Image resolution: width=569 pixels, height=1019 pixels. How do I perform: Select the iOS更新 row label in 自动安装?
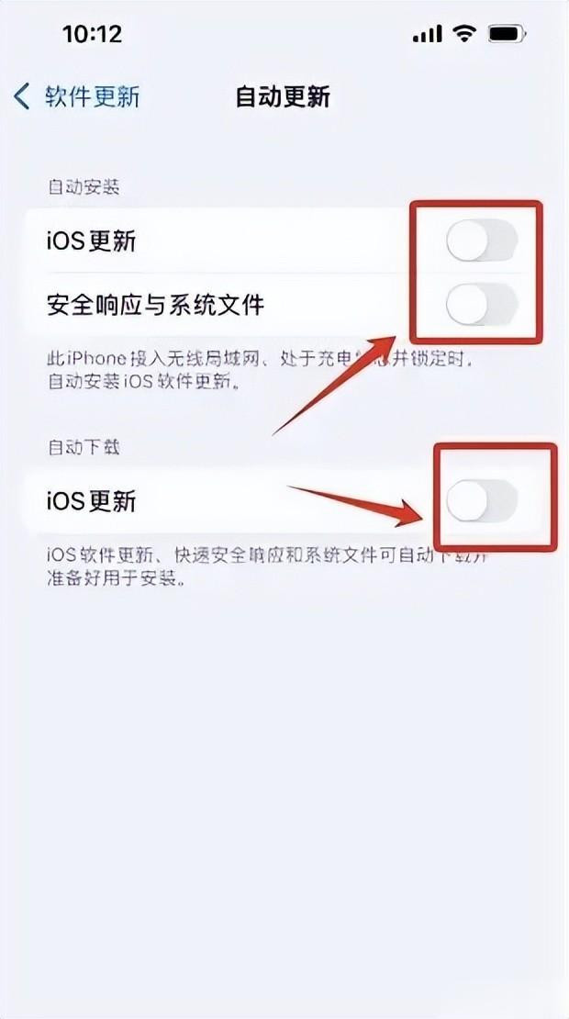(92, 241)
